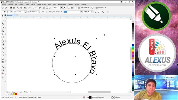
Task: Click the horizontal scrollbar thumb
Action: click(x=99, y=92)
